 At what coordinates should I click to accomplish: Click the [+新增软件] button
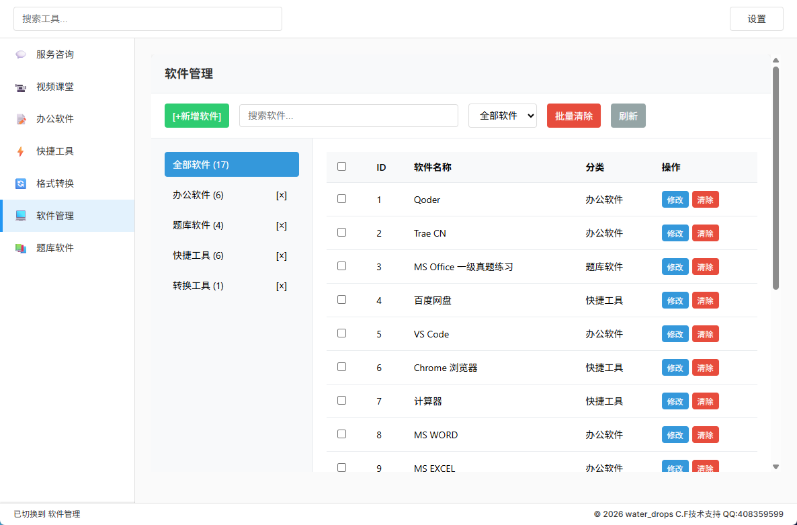coord(197,115)
